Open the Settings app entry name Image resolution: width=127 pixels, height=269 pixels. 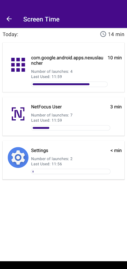(x=40, y=150)
